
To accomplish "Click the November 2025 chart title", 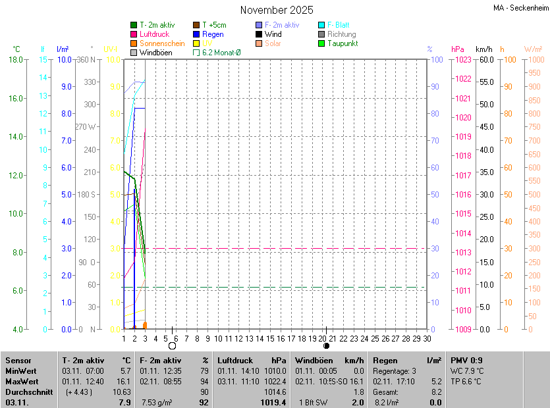I will (x=277, y=10).
